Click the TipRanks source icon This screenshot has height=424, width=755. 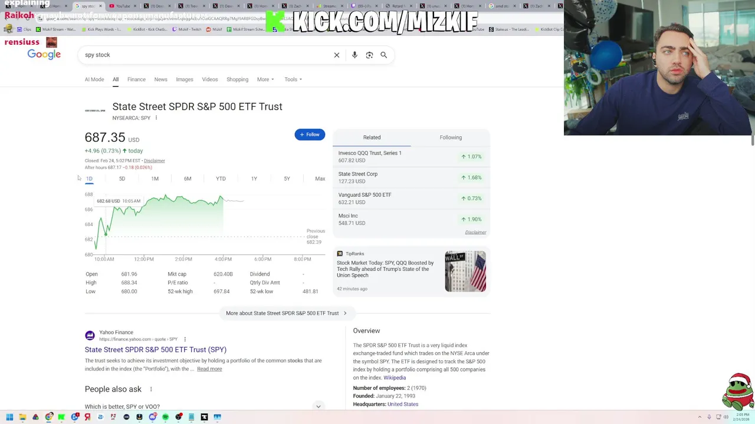coord(340,254)
